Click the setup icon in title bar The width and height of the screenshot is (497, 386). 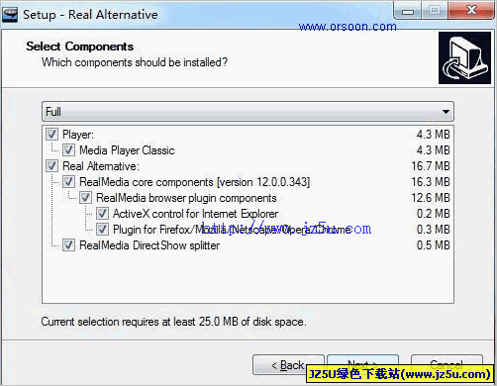[10, 15]
